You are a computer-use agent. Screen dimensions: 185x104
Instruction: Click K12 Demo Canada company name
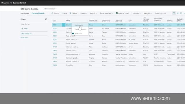point(29,9)
